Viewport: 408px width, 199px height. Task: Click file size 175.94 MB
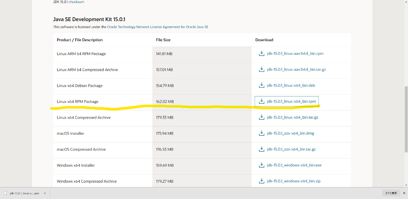(x=165, y=134)
